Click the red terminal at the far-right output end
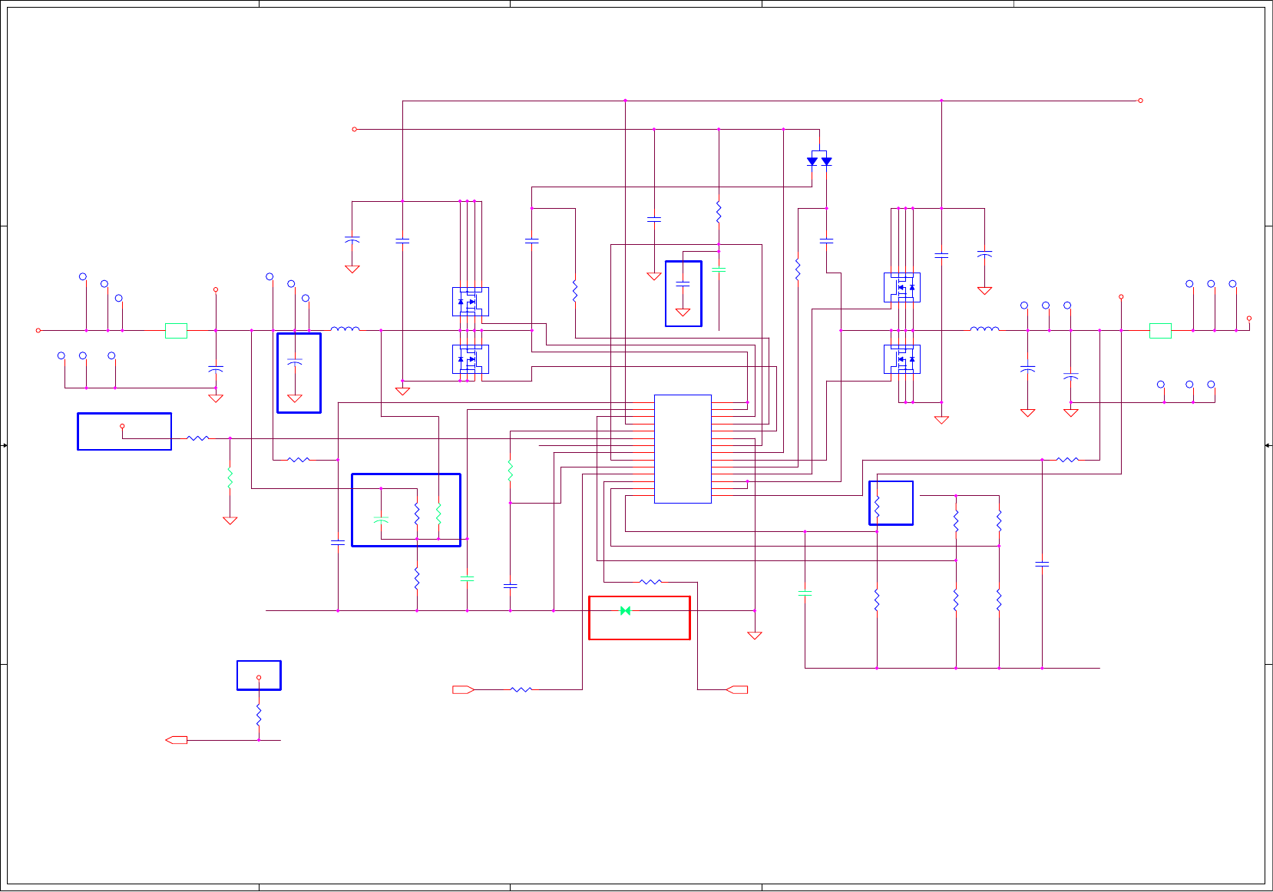This screenshot has height=892, width=1273. click(x=1249, y=318)
